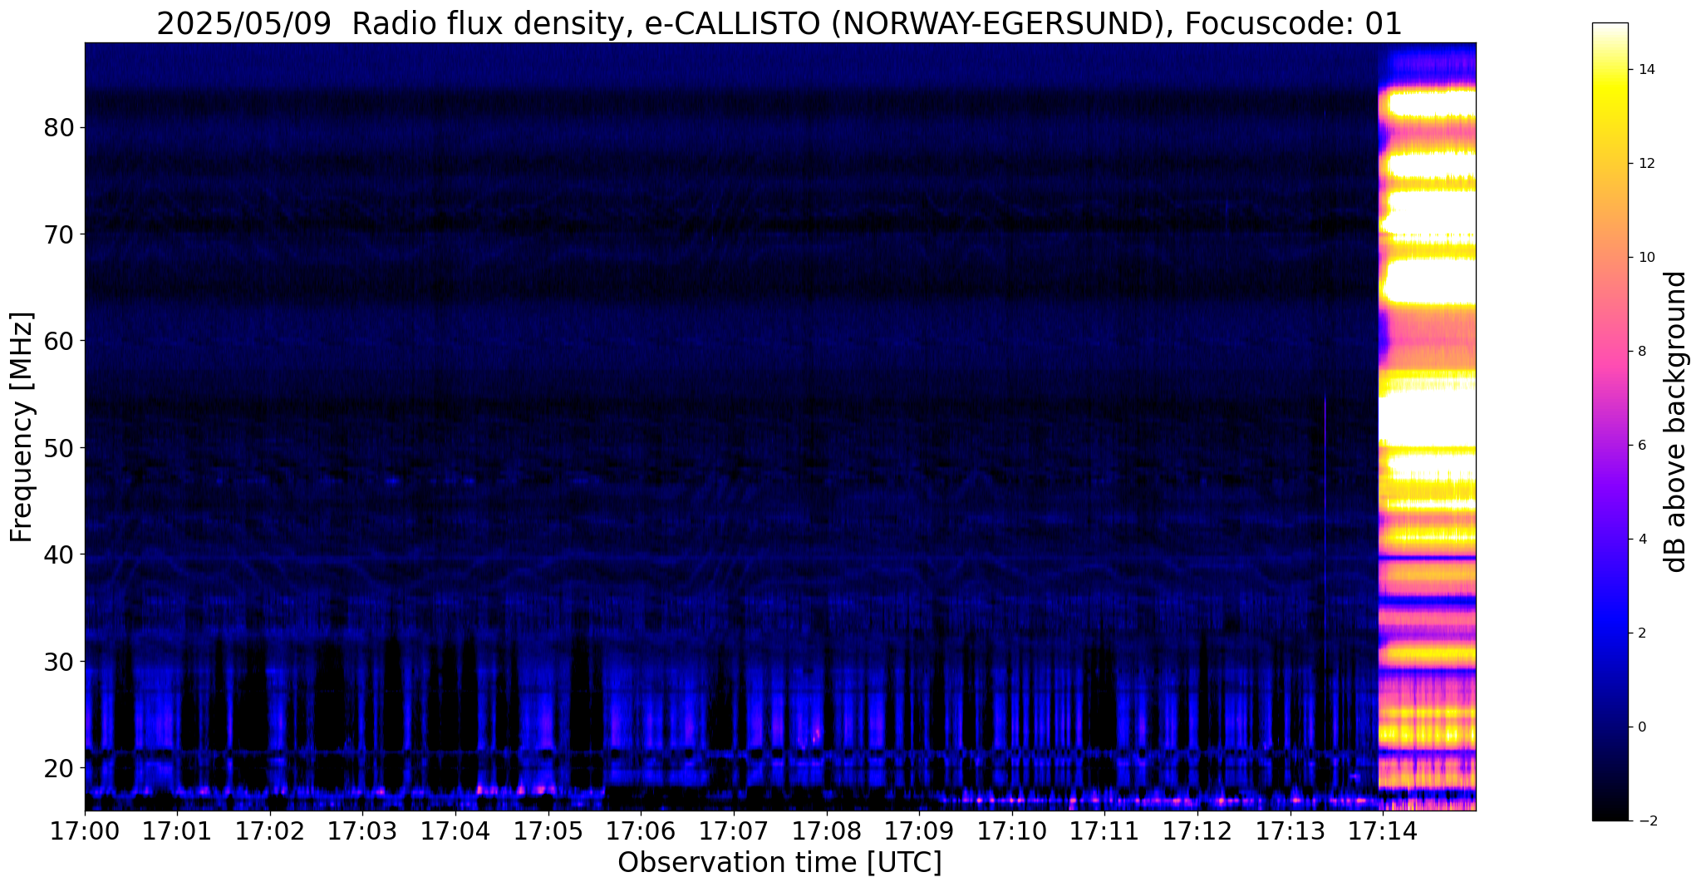Click the 17:13 time tick label

1290,830
